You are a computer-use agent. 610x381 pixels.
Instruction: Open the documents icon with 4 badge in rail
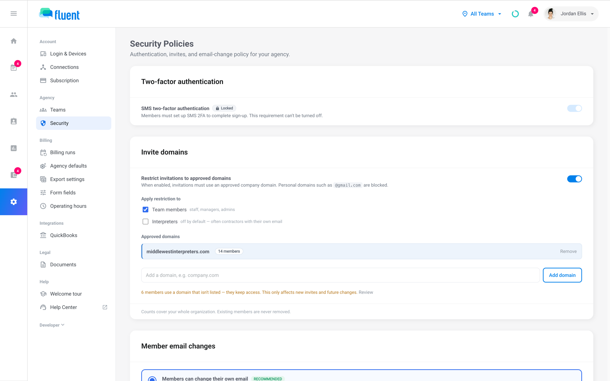point(13,175)
